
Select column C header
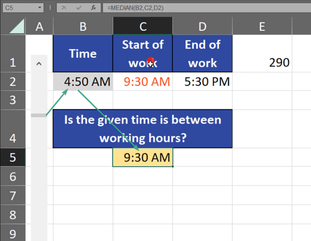click(143, 27)
